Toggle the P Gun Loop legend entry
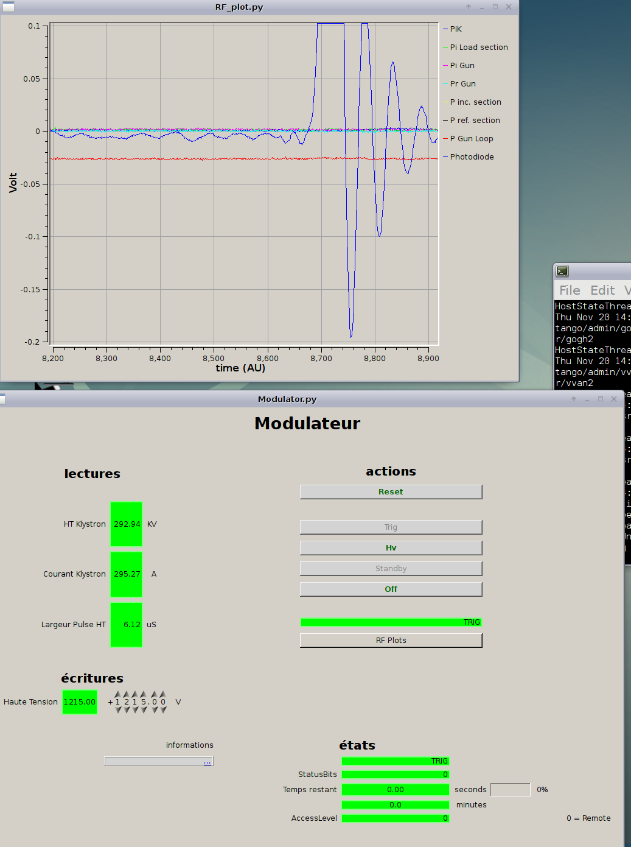631x847 pixels. [x=472, y=139]
